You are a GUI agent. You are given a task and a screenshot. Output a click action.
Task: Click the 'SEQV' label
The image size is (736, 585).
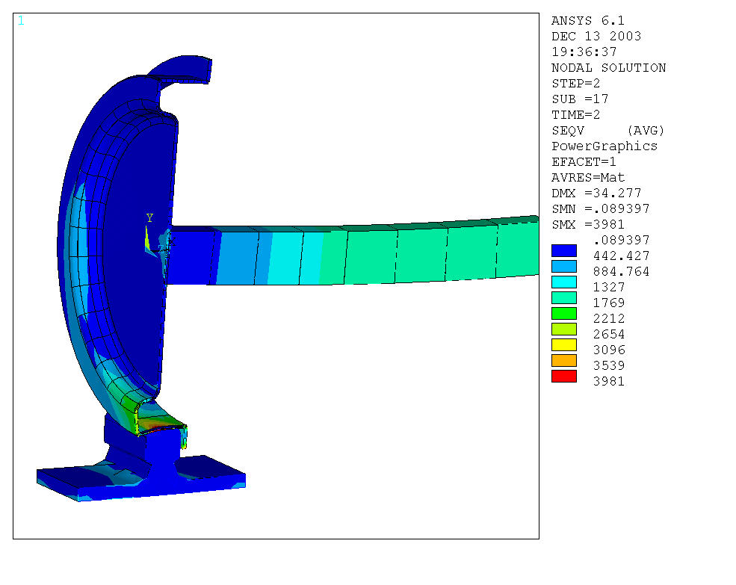[x=567, y=131]
